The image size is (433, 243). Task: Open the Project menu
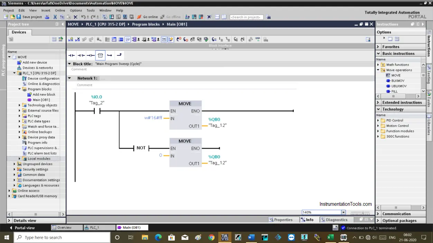click(9, 10)
